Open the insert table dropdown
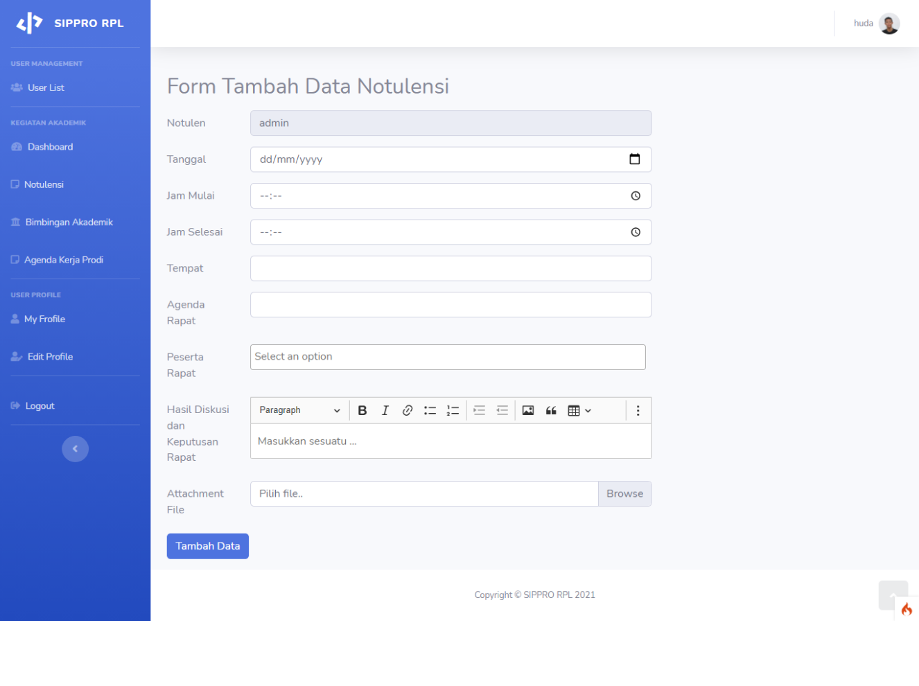The width and height of the screenshot is (919, 686). click(x=579, y=410)
